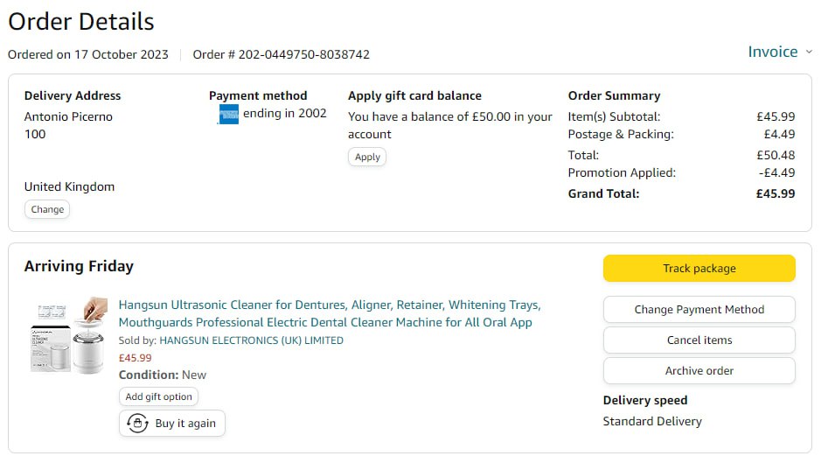
Task: Click the American Express card icon
Action: (227, 114)
